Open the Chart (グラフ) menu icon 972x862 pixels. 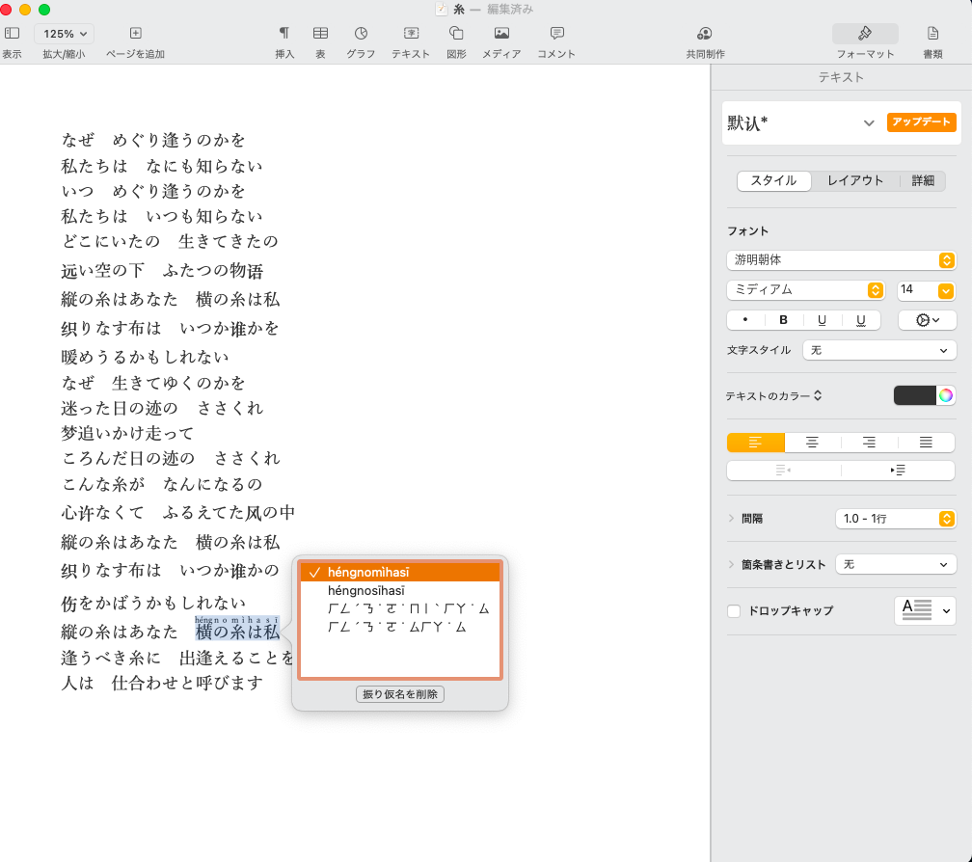point(361,34)
